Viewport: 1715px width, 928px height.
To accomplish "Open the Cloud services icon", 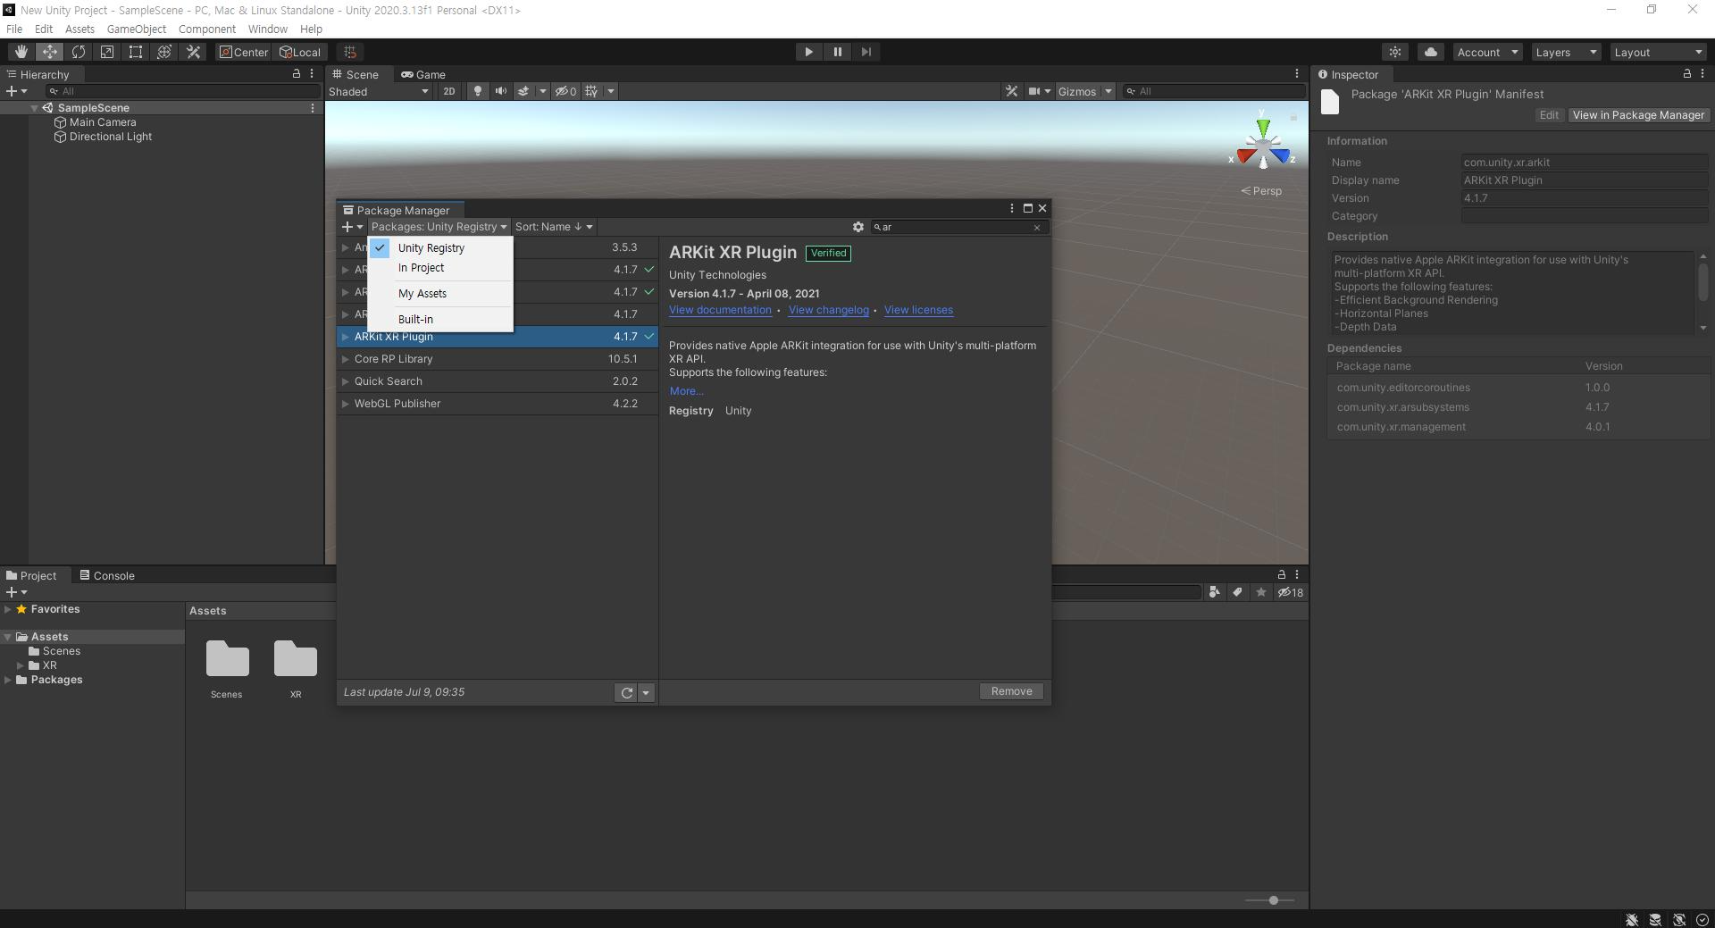I will 1430,52.
